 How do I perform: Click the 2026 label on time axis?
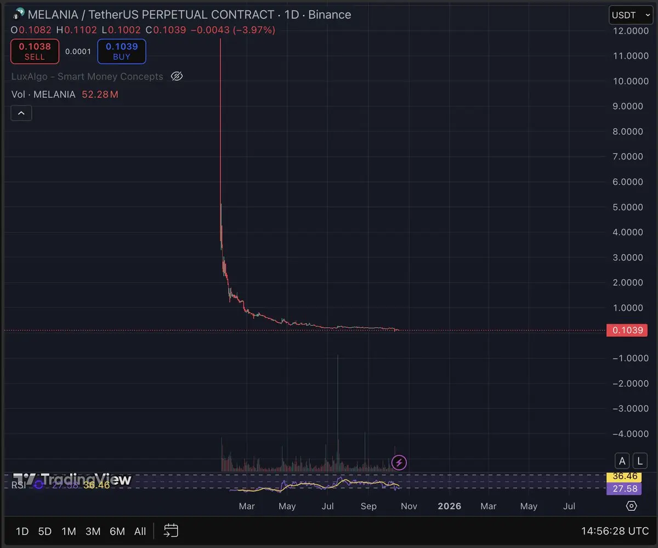450,506
